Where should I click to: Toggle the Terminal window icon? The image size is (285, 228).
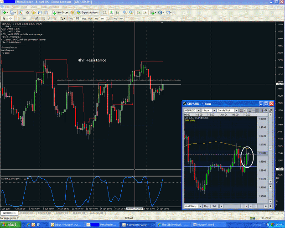(x=40, y=13)
